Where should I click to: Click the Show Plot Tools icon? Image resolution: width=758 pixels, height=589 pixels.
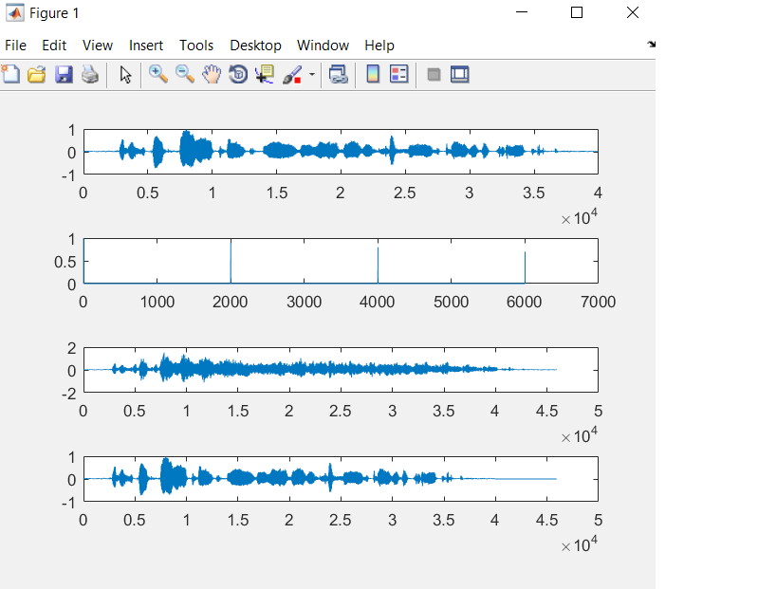click(460, 74)
